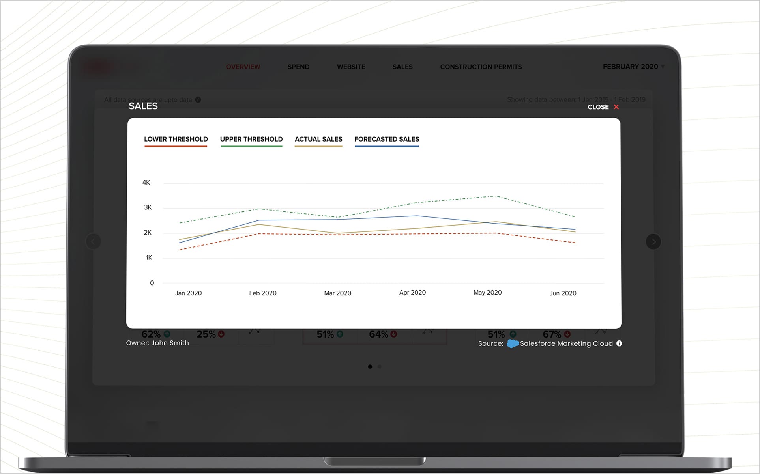
Task: Open info tooltip beside Salesforce Marketing Cloud
Action: pyautogui.click(x=620, y=343)
